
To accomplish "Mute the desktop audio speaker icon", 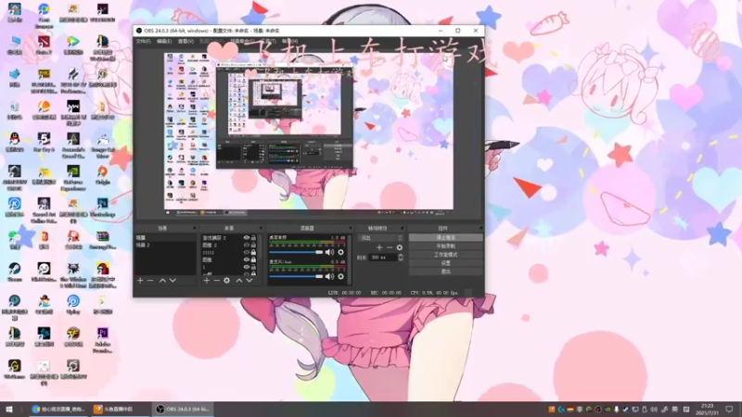I will point(329,252).
